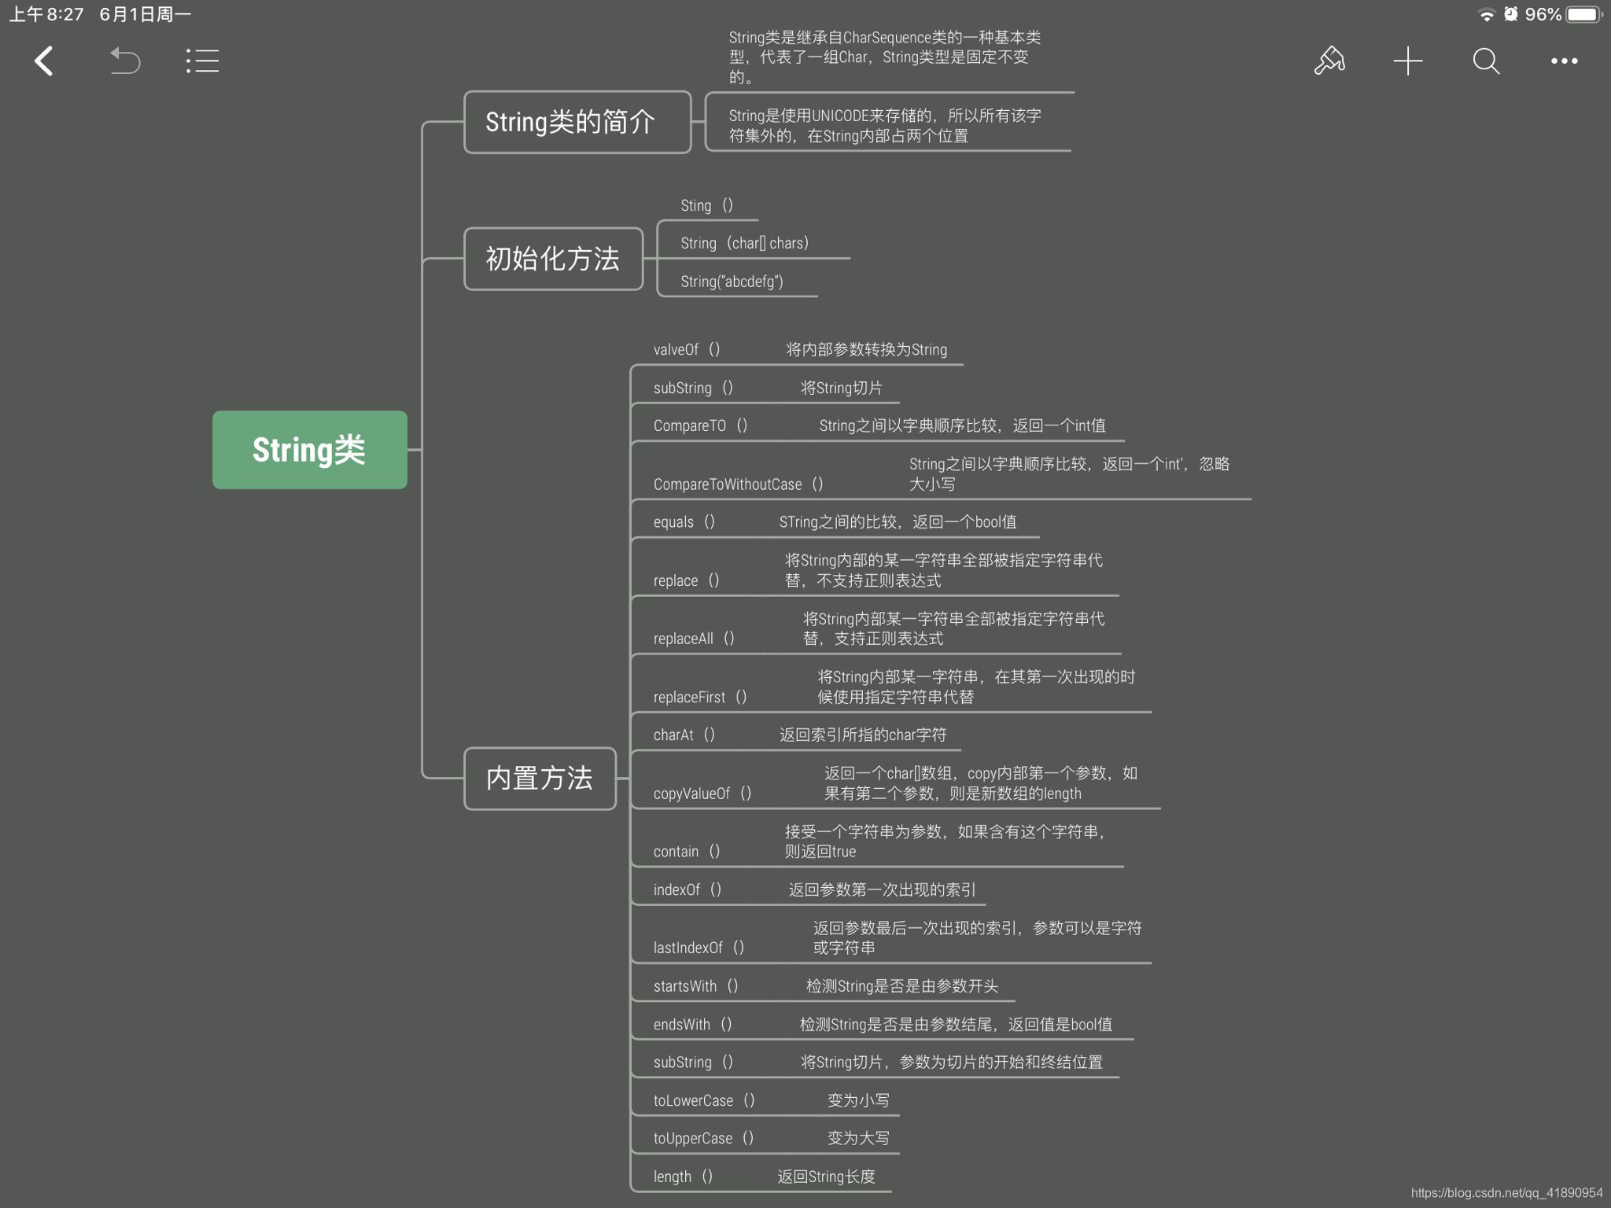The height and width of the screenshot is (1208, 1611).
Task: Select the charAt () method node
Action: click(683, 734)
